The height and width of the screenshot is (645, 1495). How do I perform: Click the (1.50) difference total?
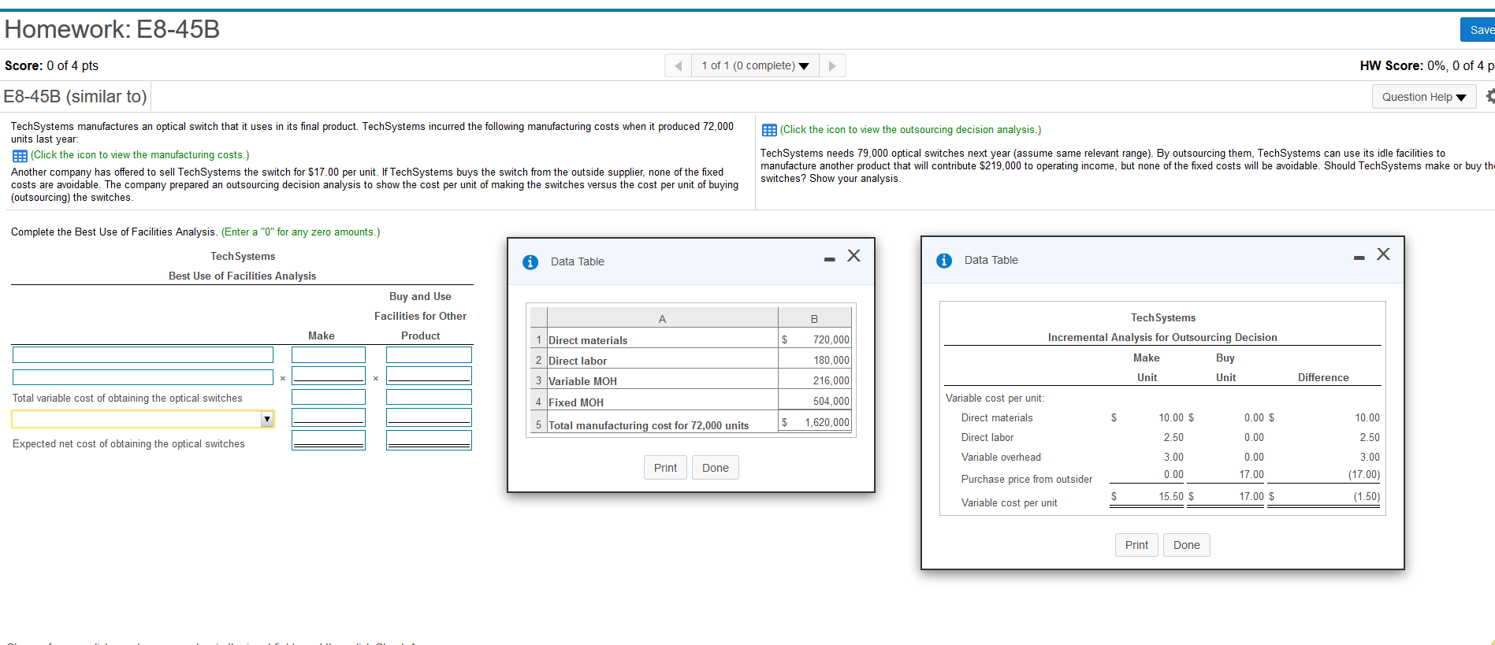click(x=1367, y=496)
